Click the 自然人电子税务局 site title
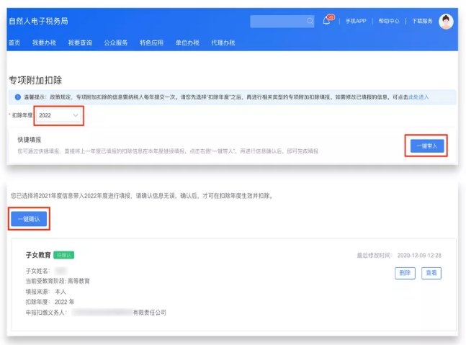The height and width of the screenshot is (345, 466). pyautogui.click(x=38, y=21)
